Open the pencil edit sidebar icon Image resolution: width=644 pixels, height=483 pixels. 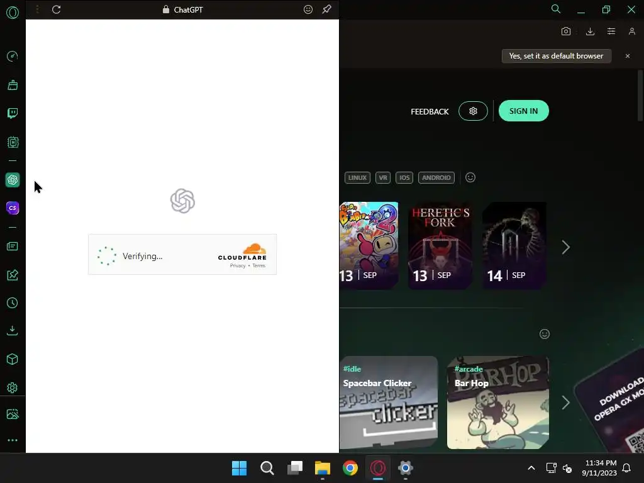pos(13,275)
